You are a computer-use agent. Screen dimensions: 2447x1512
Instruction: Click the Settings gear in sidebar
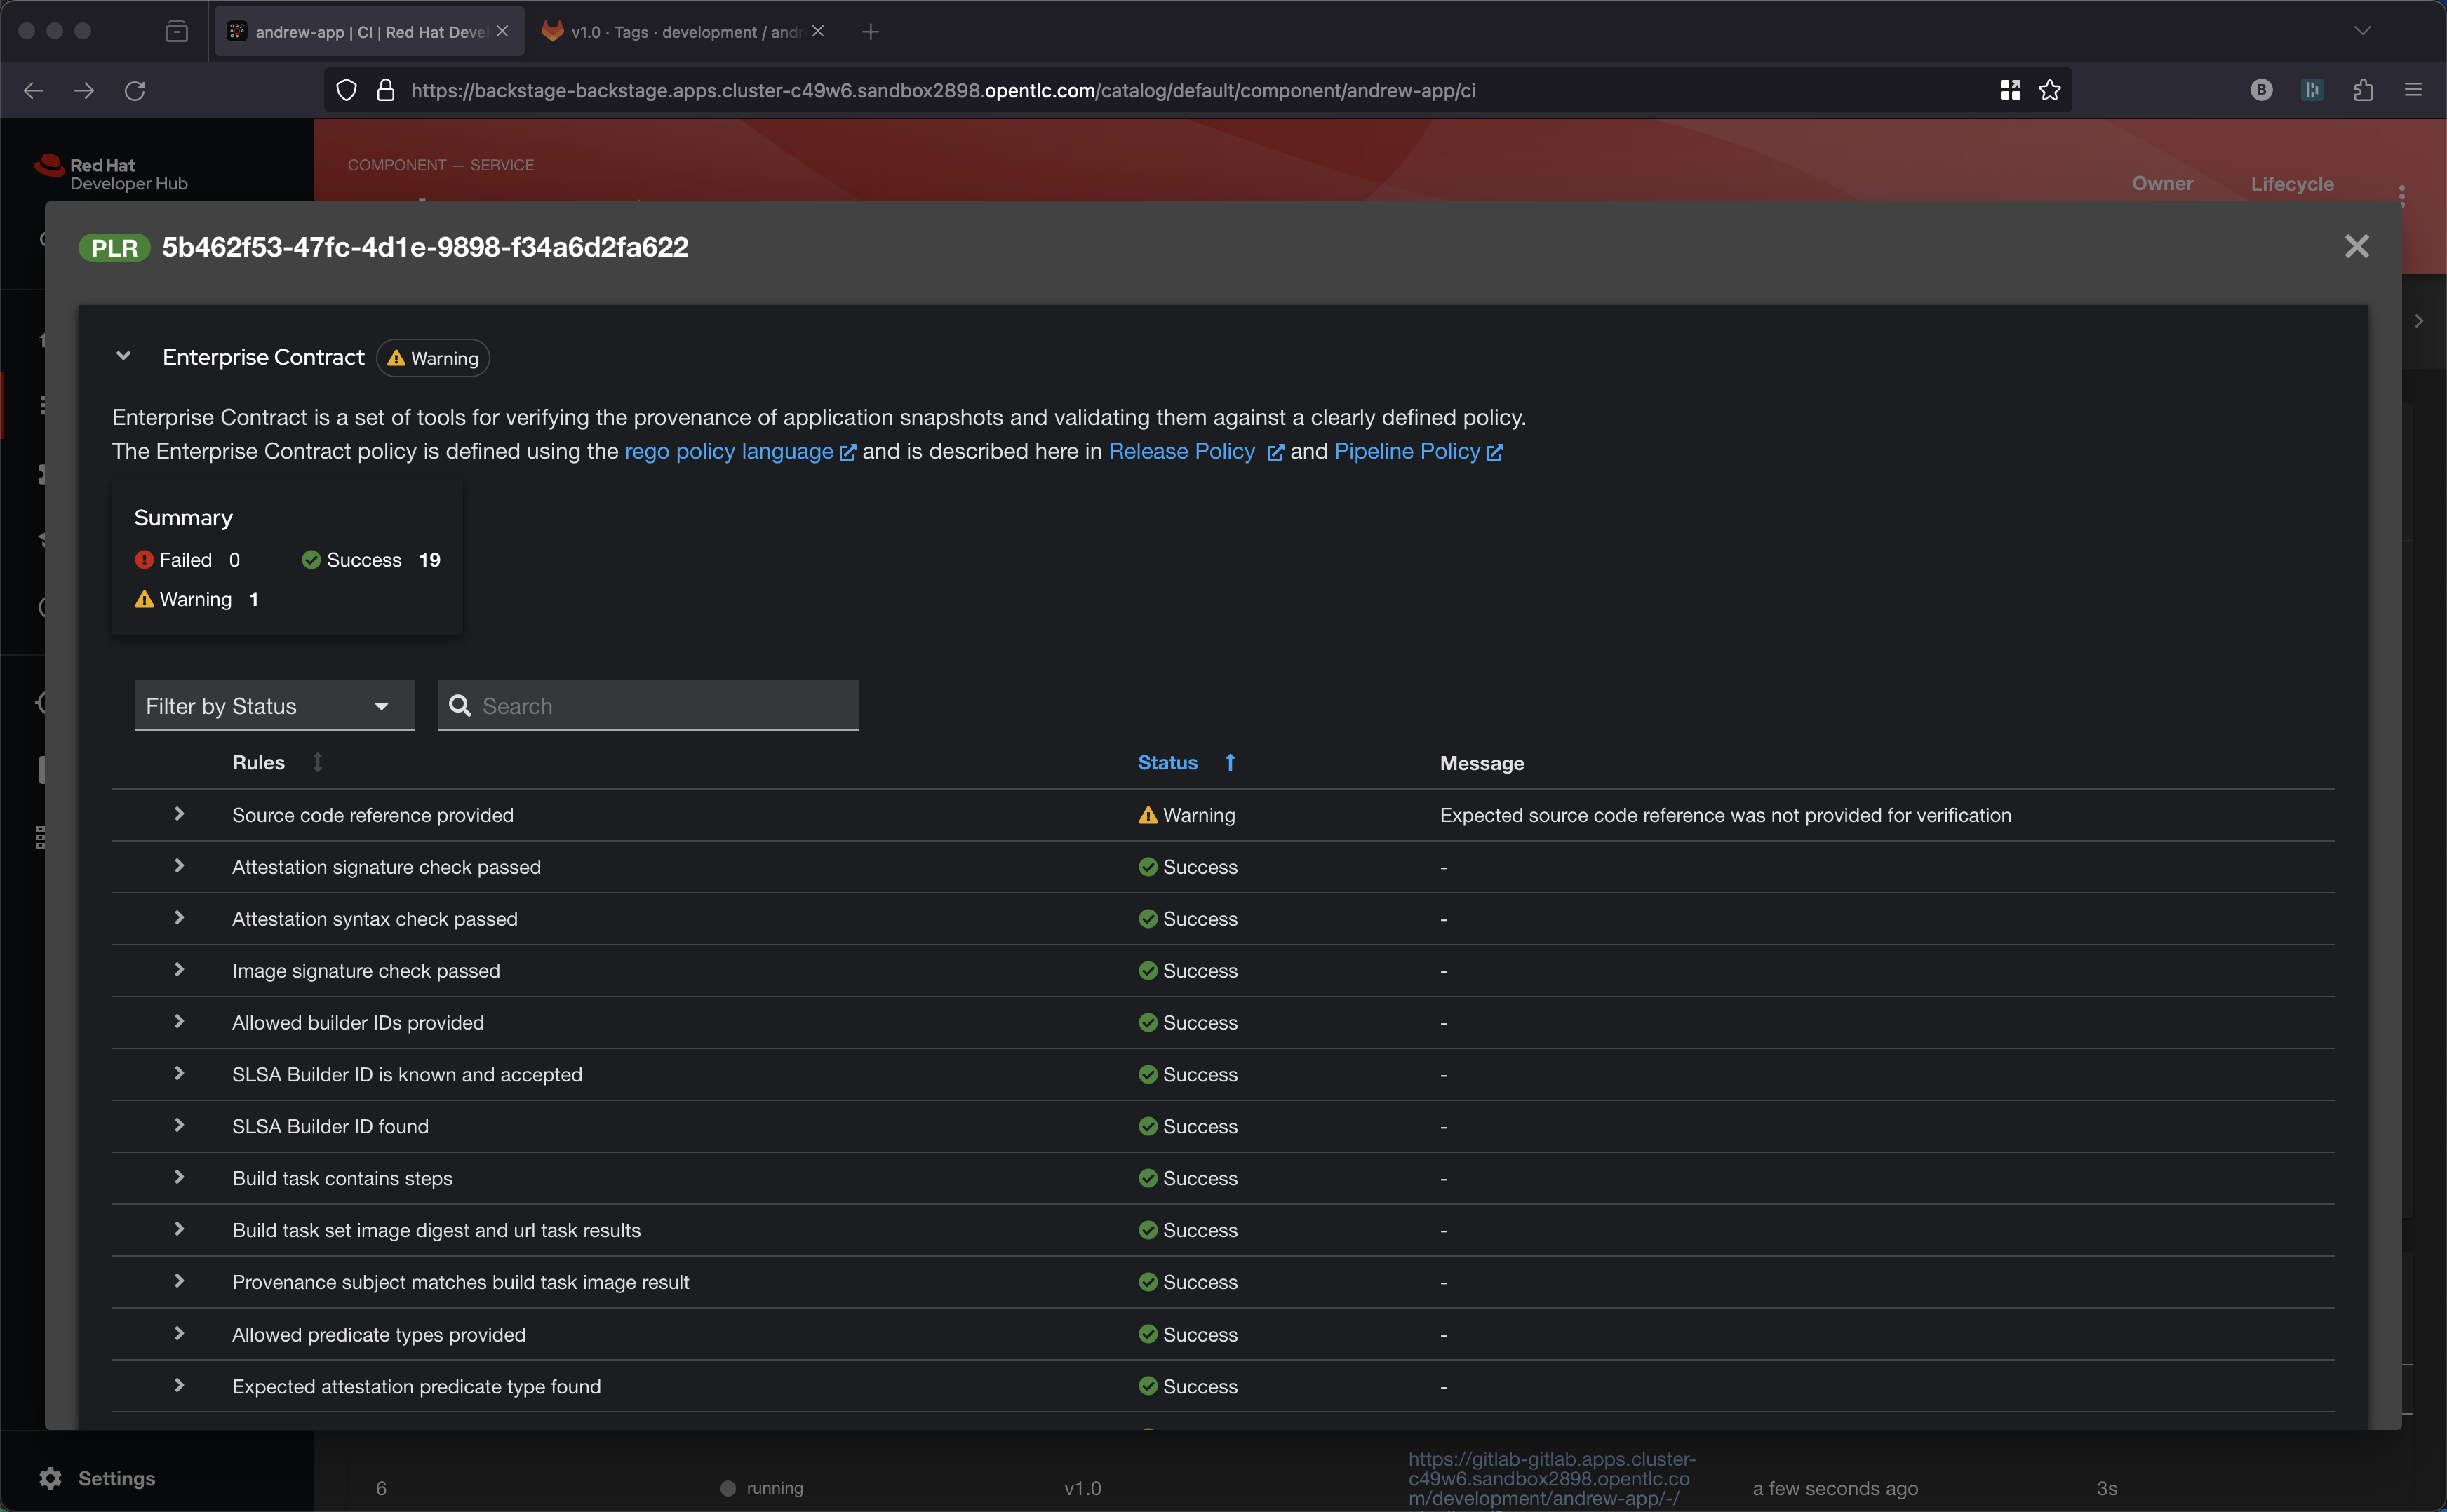tap(51, 1478)
